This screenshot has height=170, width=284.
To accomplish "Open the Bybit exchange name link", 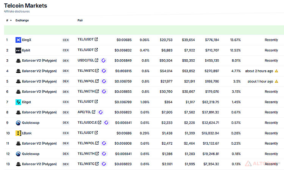I will coord(26,50).
